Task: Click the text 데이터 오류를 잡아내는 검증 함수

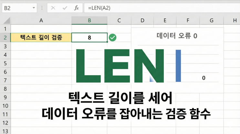Action: point(126,114)
